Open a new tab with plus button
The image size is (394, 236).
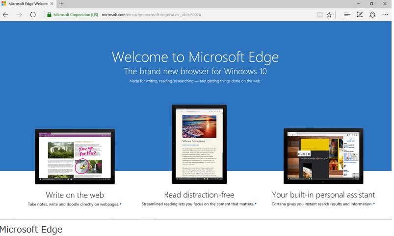pyautogui.click(x=61, y=4)
